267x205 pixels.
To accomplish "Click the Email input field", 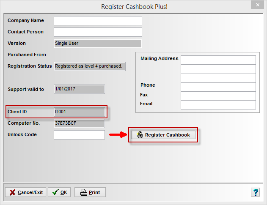I will 218,105.
